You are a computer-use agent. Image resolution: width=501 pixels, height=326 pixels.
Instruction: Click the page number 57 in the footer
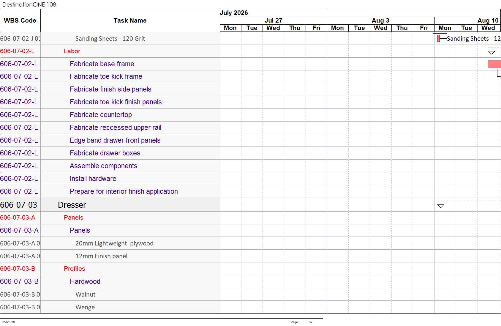(311, 322)
